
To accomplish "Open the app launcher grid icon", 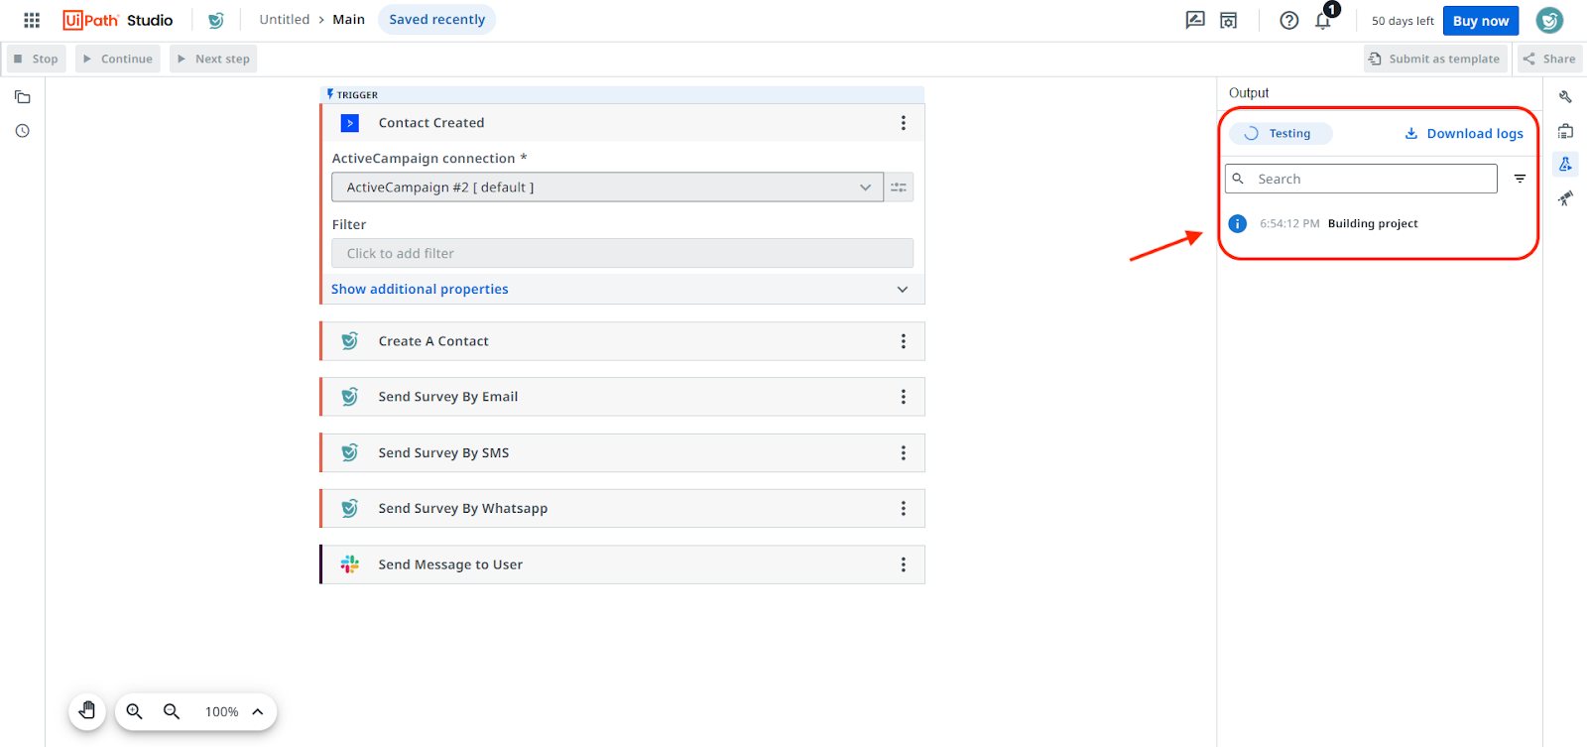I will (x=32, y=20).
